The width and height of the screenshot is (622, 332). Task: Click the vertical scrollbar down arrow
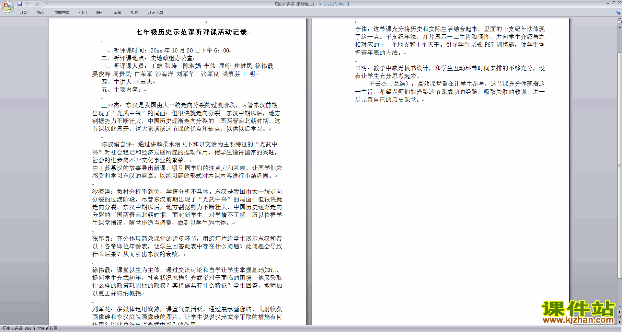tap(620, 307)
